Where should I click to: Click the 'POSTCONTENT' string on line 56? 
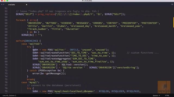[150, 23]
